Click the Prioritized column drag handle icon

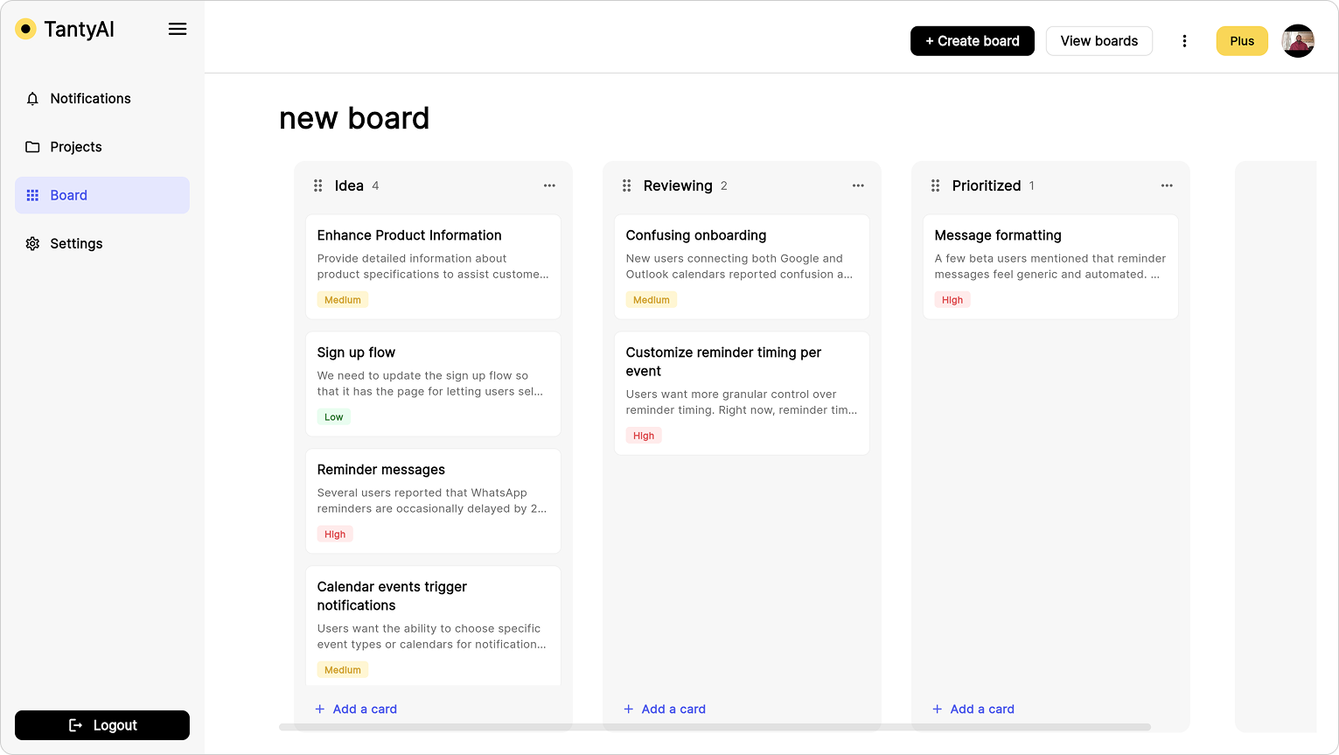(936, 185)
